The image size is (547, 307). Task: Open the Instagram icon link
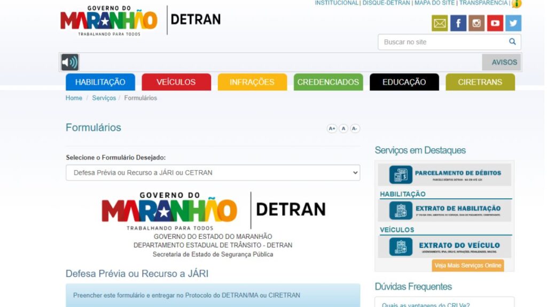(x=476, y=23)
